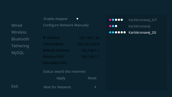Click the blue lock icon for Karlskronavej_2G
Image resolution: width=172 pixels, height=97 pixels.
click(x=113, y=32)
